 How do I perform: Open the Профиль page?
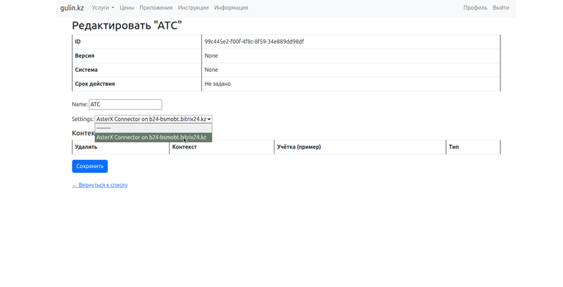pos(475,8)
